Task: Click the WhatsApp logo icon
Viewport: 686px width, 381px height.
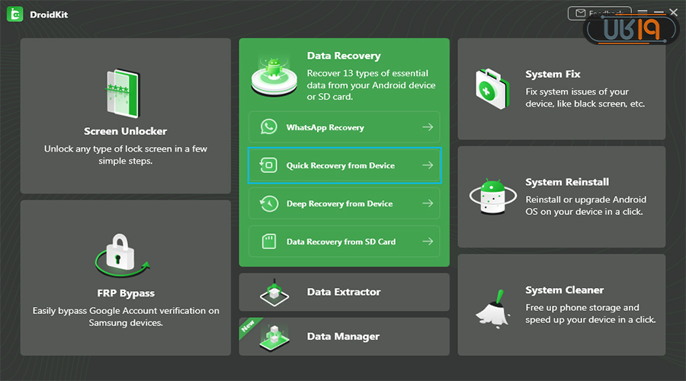Action: point(268,127)
